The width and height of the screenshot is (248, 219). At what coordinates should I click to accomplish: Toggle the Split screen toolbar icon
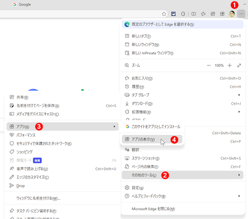193,14
